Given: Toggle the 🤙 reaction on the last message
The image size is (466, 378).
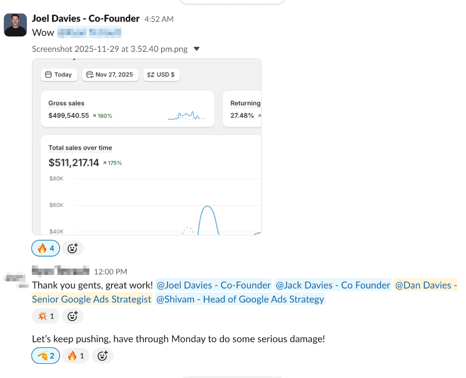Looking at the screenshot, I should [46, 356].
